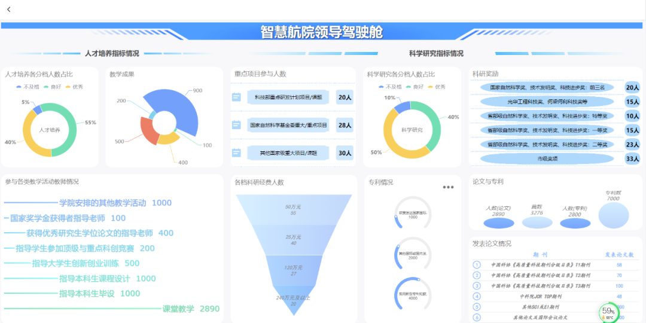
Task: Click the provincial award pill ending in 二等奖
Action: (x=547, y=145)
